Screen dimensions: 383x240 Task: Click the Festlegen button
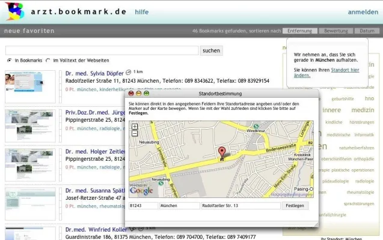coord(295,206)
